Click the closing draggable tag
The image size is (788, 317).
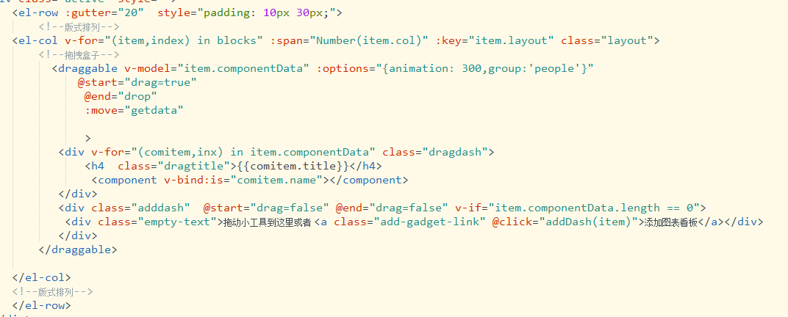click(x=77, y=249)
